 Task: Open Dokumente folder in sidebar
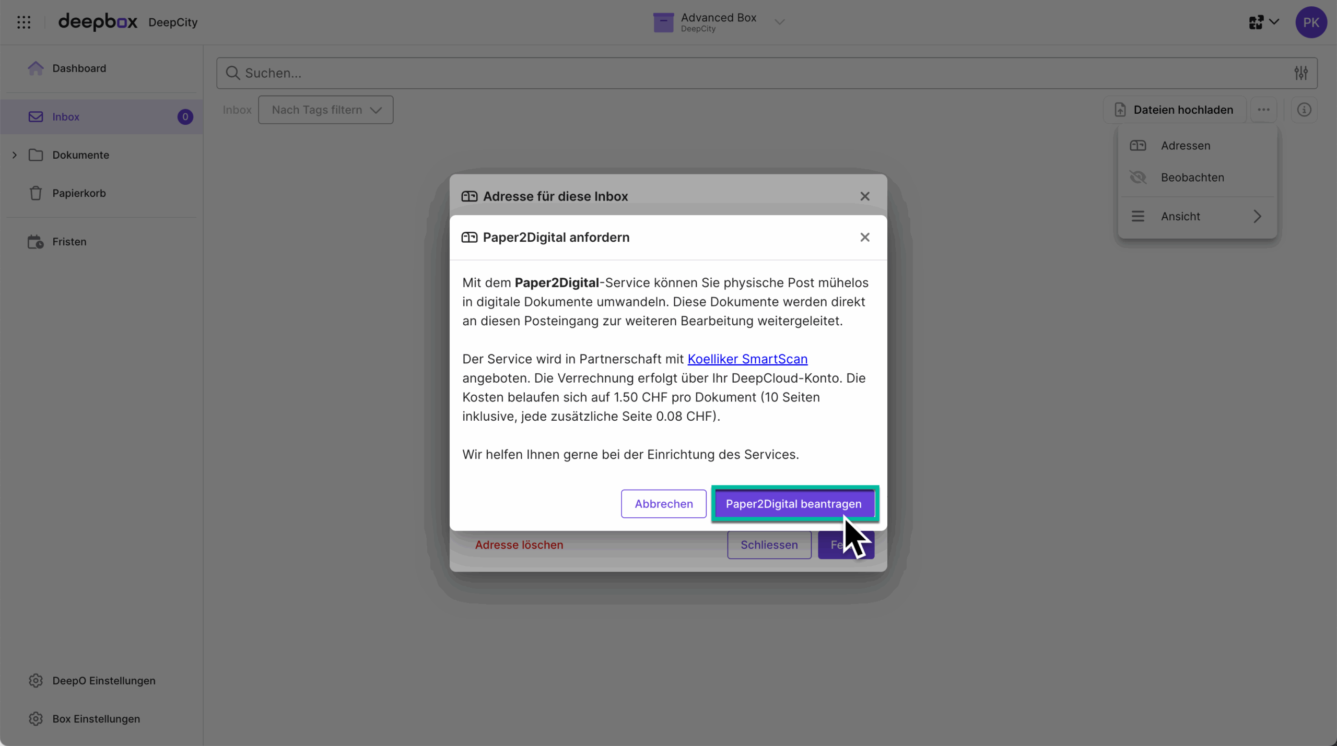(x=102, y=155)
